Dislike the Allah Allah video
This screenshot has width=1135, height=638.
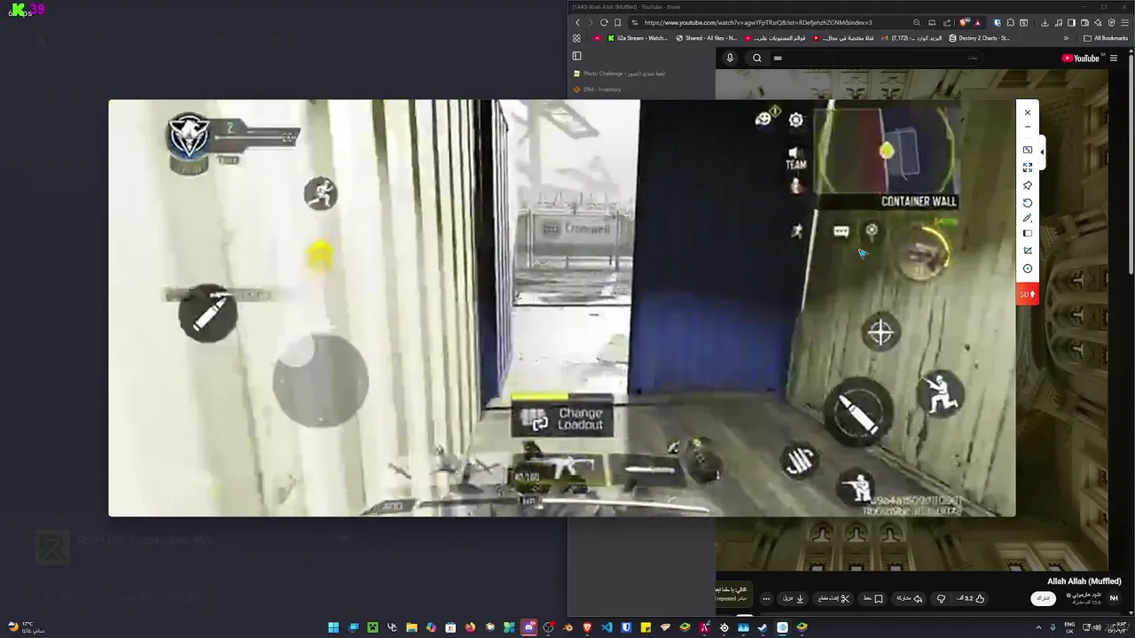coord(941,598)
